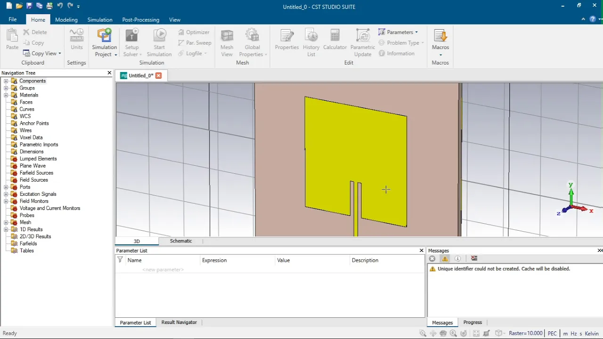Switch to the View ribbon tab
This screenshot has height=339, width=603.
[x=175, y=20]
